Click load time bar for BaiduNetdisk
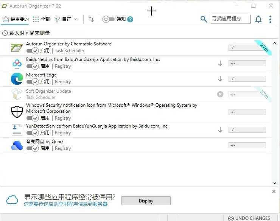280x221 pixels. click(x=247, y=63)
